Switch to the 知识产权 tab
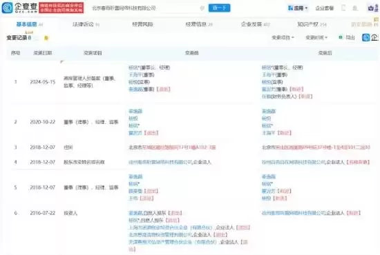 [x=312, y=24]
